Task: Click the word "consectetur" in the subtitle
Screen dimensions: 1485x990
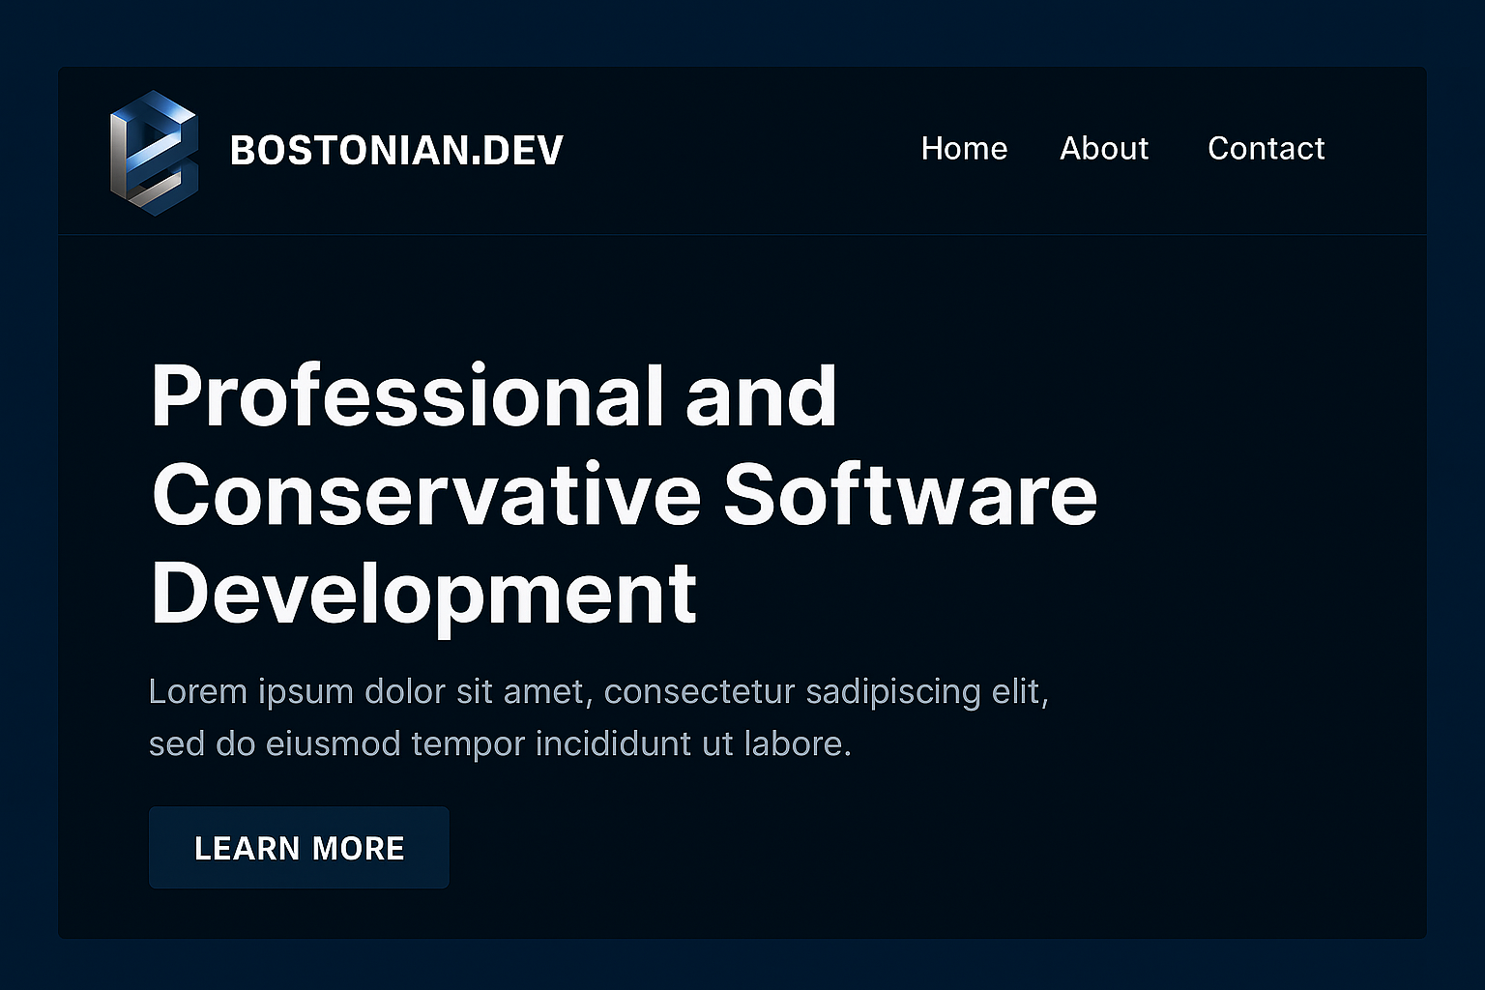Action: (699, 692)
